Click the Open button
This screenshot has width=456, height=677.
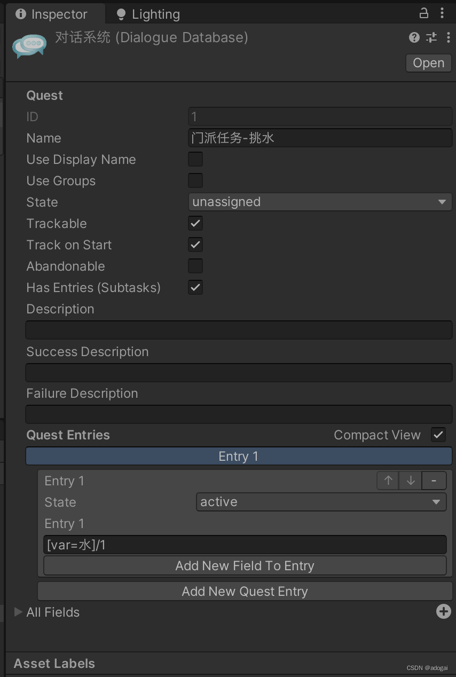(x=428, y=63)
